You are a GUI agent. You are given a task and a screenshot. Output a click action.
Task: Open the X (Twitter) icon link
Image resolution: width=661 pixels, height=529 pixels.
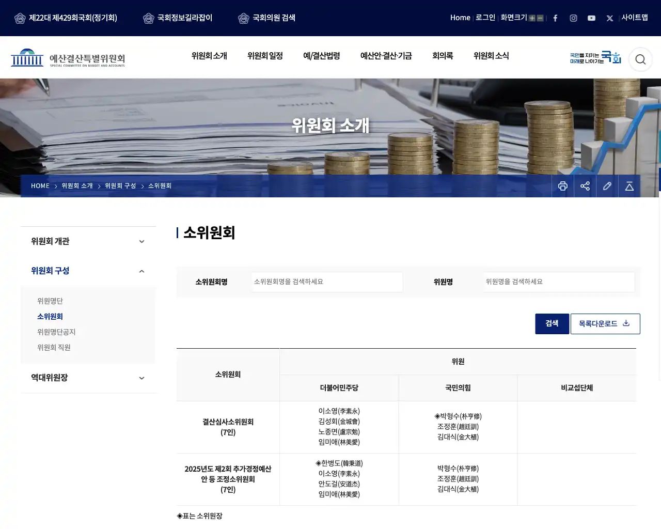[610, 18]
